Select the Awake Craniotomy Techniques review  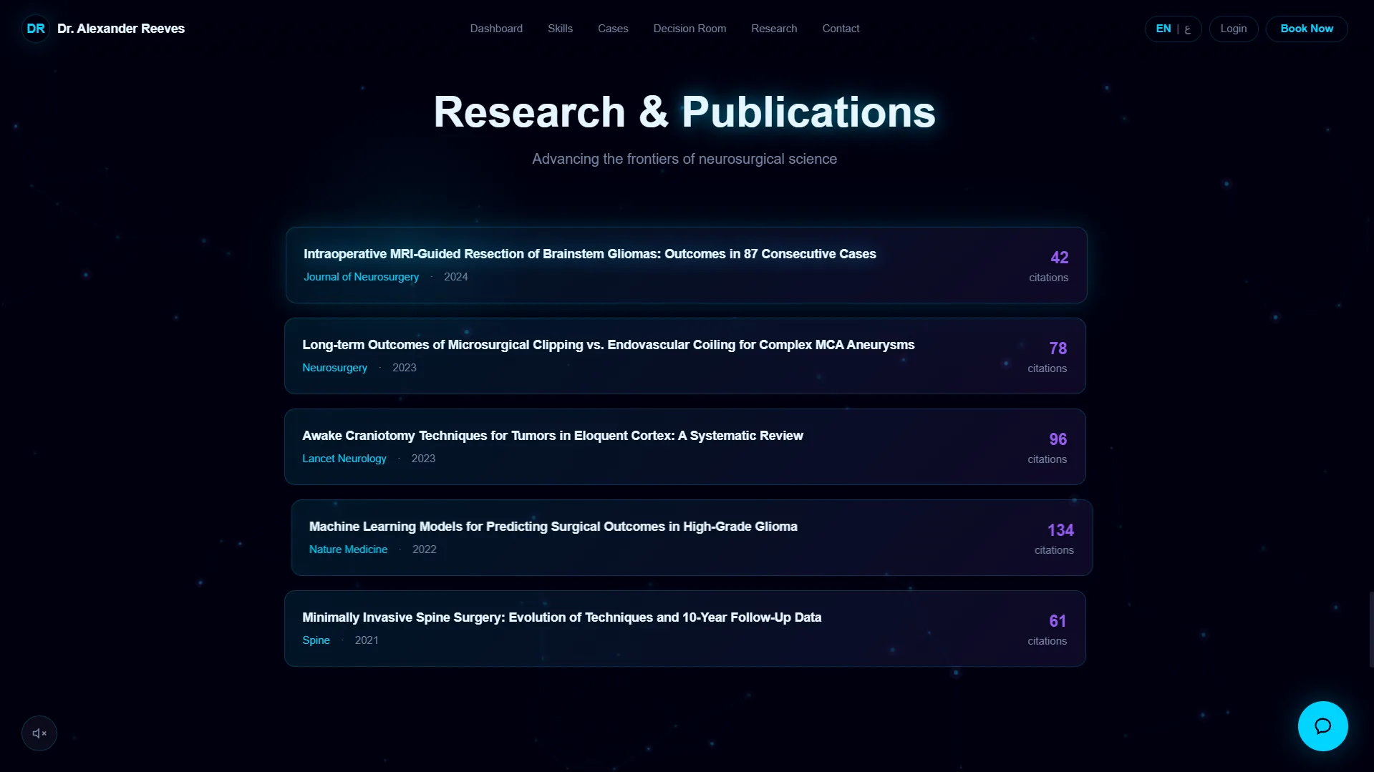552,436
